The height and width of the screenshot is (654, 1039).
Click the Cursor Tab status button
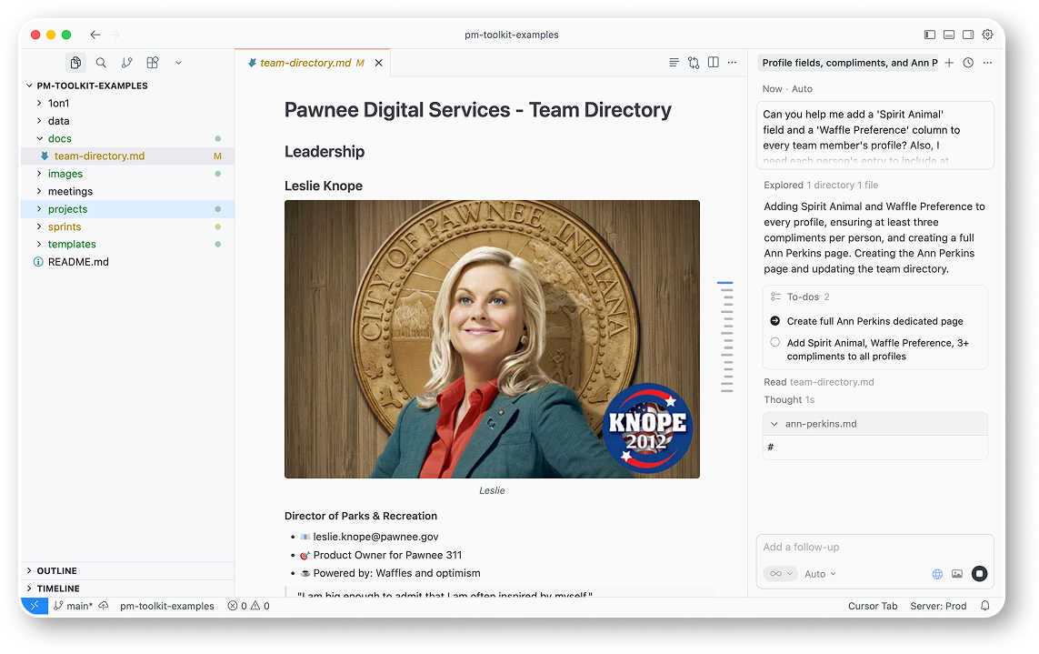tap(872, 606)
